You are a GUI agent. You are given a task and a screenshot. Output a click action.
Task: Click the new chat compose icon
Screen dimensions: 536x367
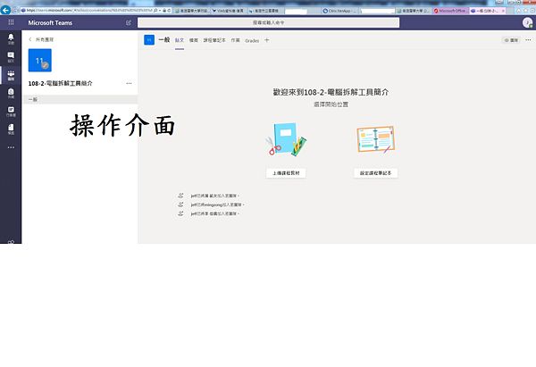[128, 21]
